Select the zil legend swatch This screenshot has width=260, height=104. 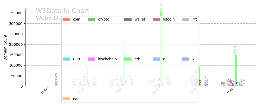coord(156,59)
